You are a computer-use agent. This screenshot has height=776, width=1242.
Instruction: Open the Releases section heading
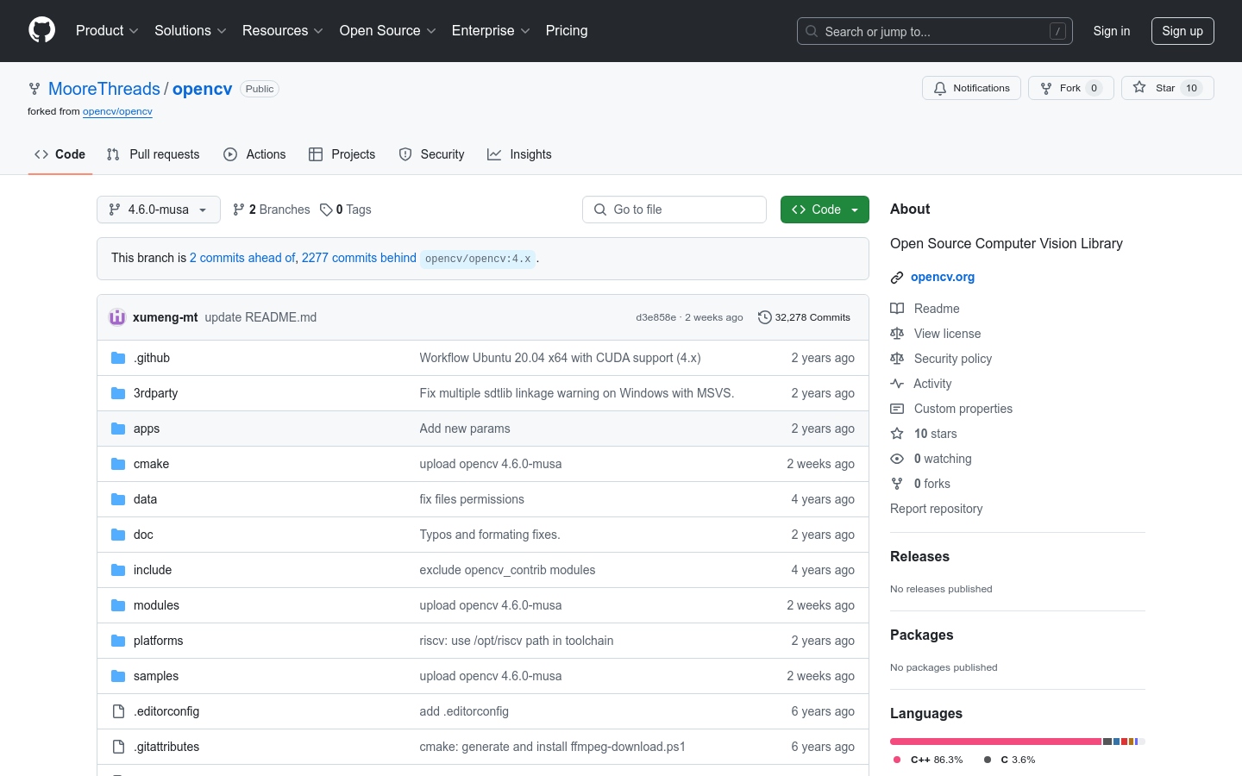(919, 557)
